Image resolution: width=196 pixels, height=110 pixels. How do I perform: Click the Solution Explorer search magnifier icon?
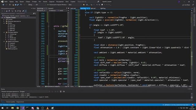(33, 13)
